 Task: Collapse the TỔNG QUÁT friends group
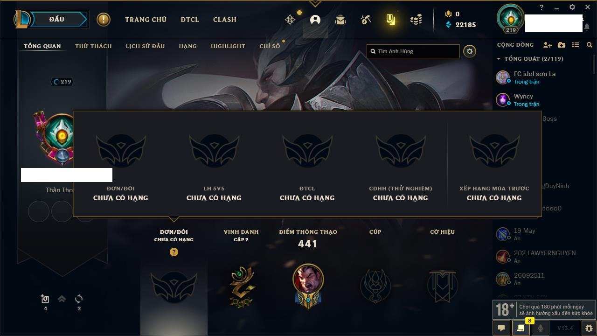click(499, 59)
